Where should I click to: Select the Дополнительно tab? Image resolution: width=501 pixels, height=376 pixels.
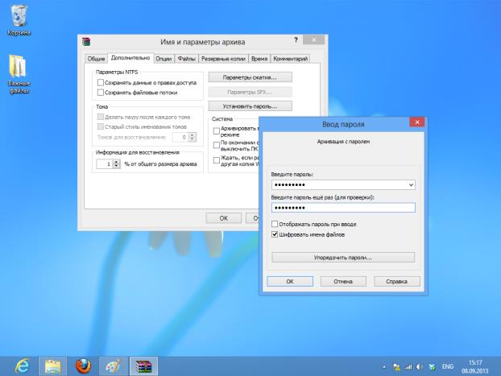130,58
